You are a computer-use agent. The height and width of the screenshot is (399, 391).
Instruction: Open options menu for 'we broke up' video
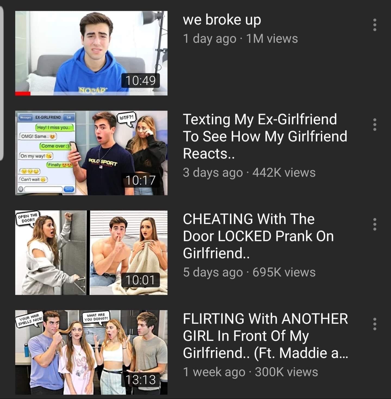(x=375, y=25)
